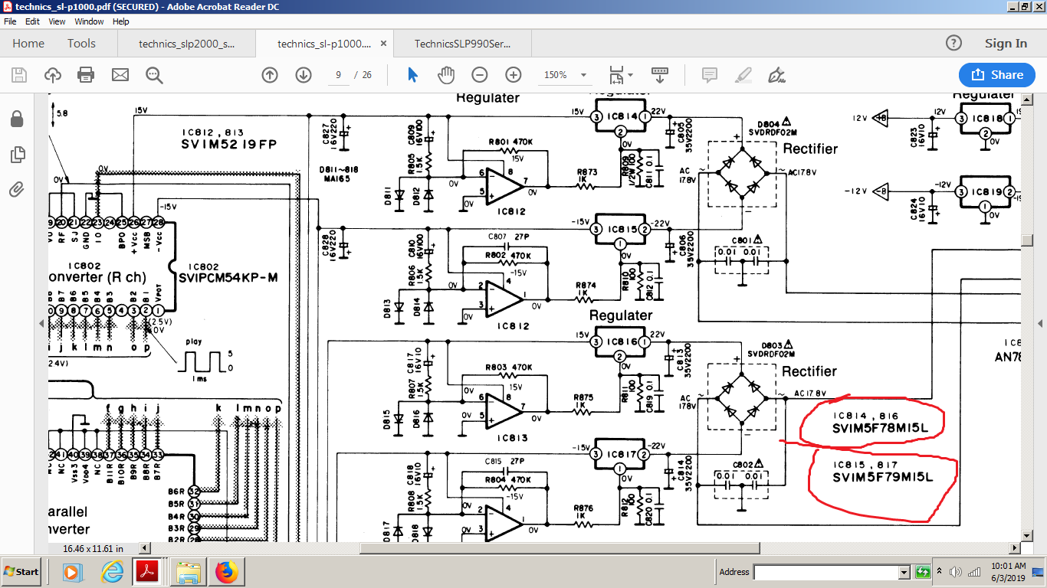
Task: Close the technics_sl-p1000 tab
Action: point(383,44)
